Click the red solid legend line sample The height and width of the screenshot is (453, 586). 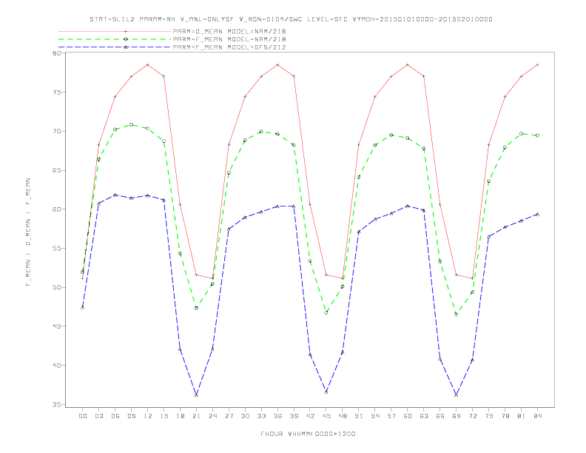point(115,31)
